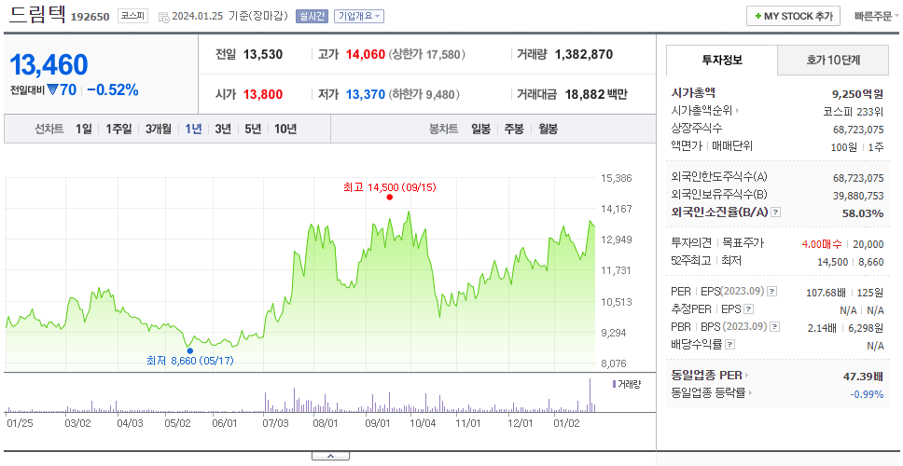
Task: Click the 거래량 value 1,382,870
Action: click(584, 55)
